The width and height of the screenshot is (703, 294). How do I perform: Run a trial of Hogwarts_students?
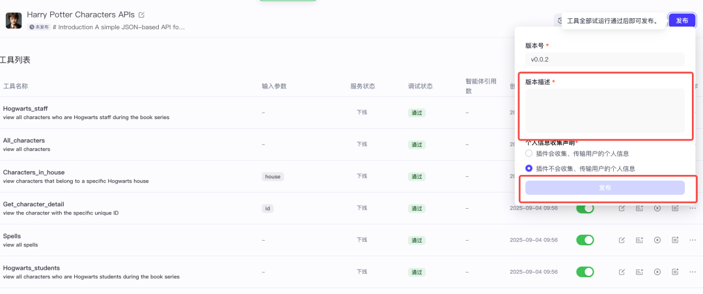click(657, 272)
